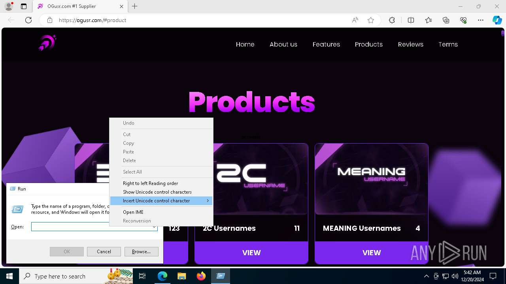Open Task View on the taskbar
The image size is (506, 284).
click(143, 276)
